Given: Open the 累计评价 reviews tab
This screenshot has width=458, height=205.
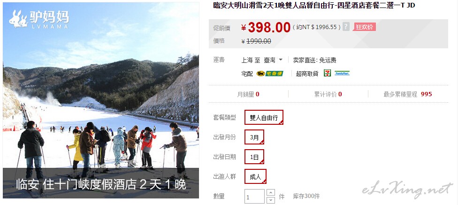Looking at the screenshot, I should point(328,94).
